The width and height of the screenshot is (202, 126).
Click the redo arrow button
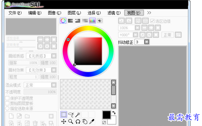coord(129,21)
